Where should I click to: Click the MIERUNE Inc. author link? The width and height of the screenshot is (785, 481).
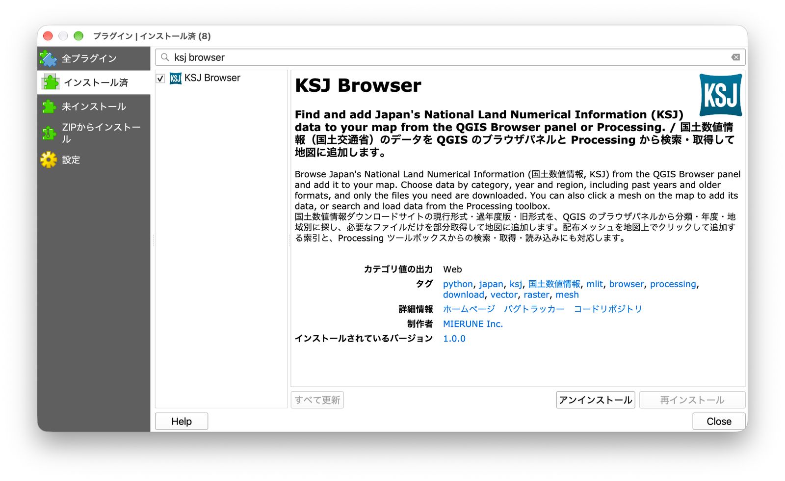tap(473, 324)
